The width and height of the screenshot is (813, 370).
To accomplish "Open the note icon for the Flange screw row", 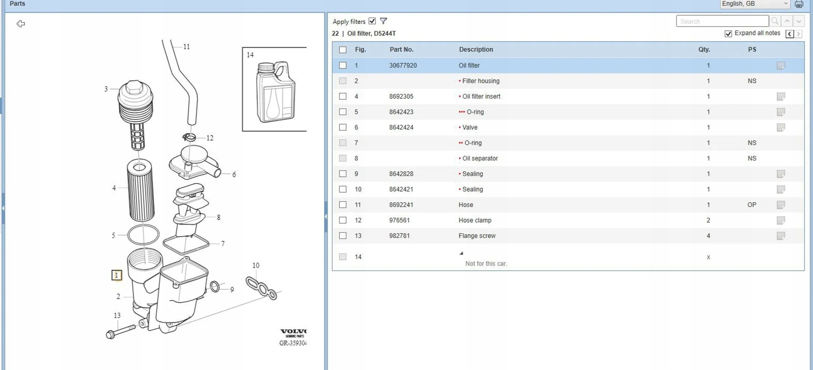I will [x=780, y=236].
